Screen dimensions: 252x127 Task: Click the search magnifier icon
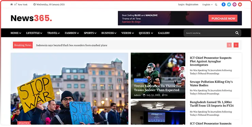coord(237,33)
